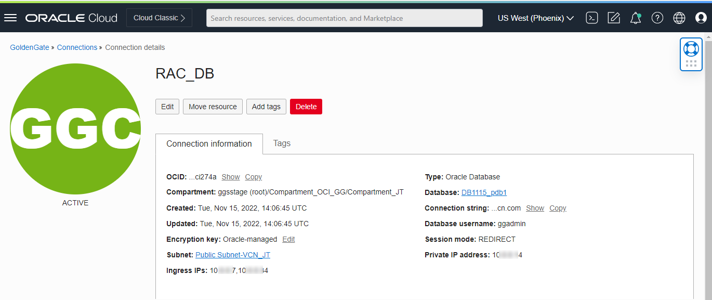Show the full connection string
The height and width of the screenshot is (300, 712).
pos(535,208)
